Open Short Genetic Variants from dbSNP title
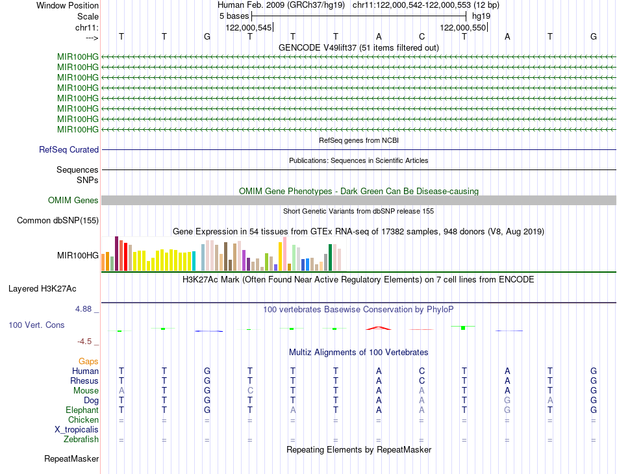 359,211
